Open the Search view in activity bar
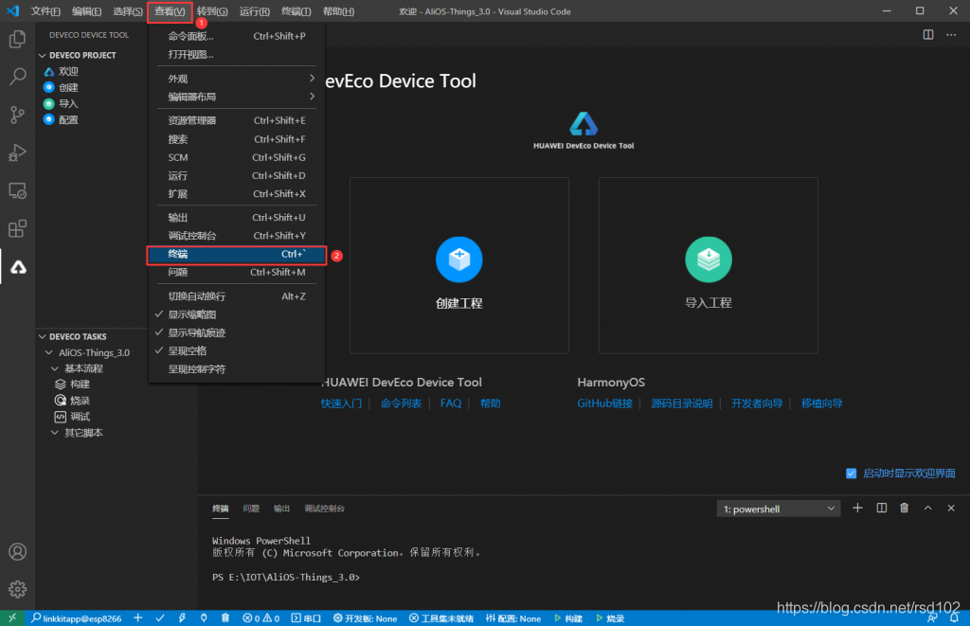 click(x=17, y=77)
